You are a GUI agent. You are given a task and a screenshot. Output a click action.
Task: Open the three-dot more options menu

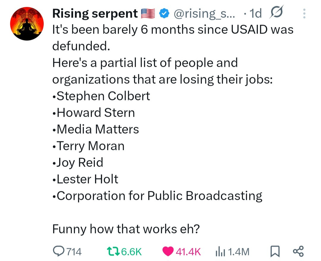click(303, 13)
